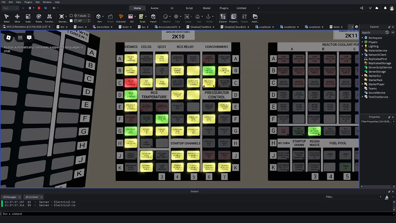
Task: Expand the StarterGui tree node
Action: 363,76
